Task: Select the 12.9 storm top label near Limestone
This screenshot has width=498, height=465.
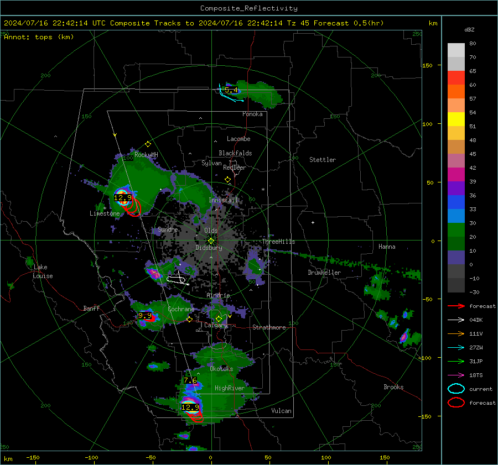Action: point(123,198)
